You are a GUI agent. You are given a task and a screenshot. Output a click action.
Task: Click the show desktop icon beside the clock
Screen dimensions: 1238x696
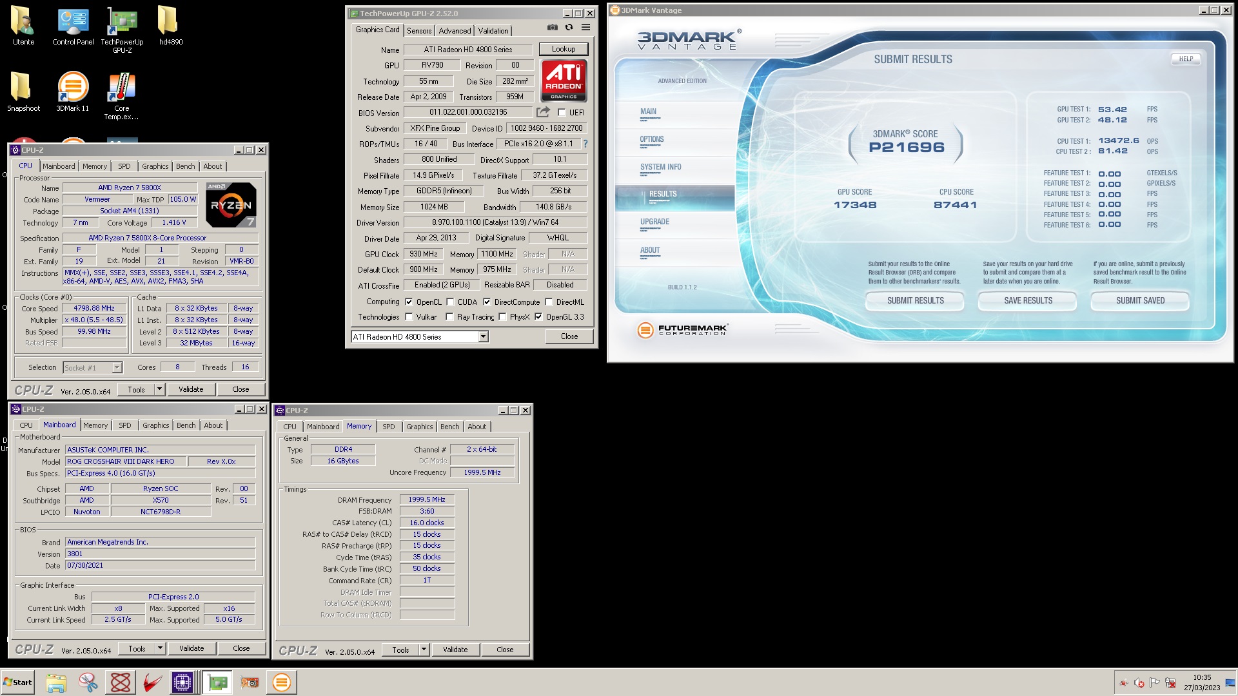(1230, 683)
